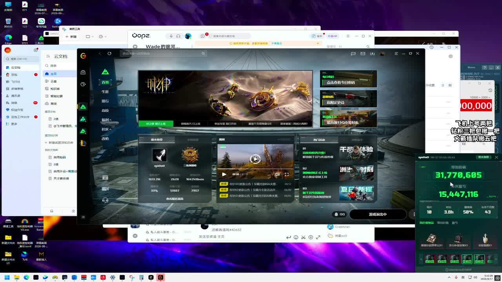Viewport: 502px width, 282px height.
Task: Click the launcher logo in top-left corner
Action: [83, 56]
